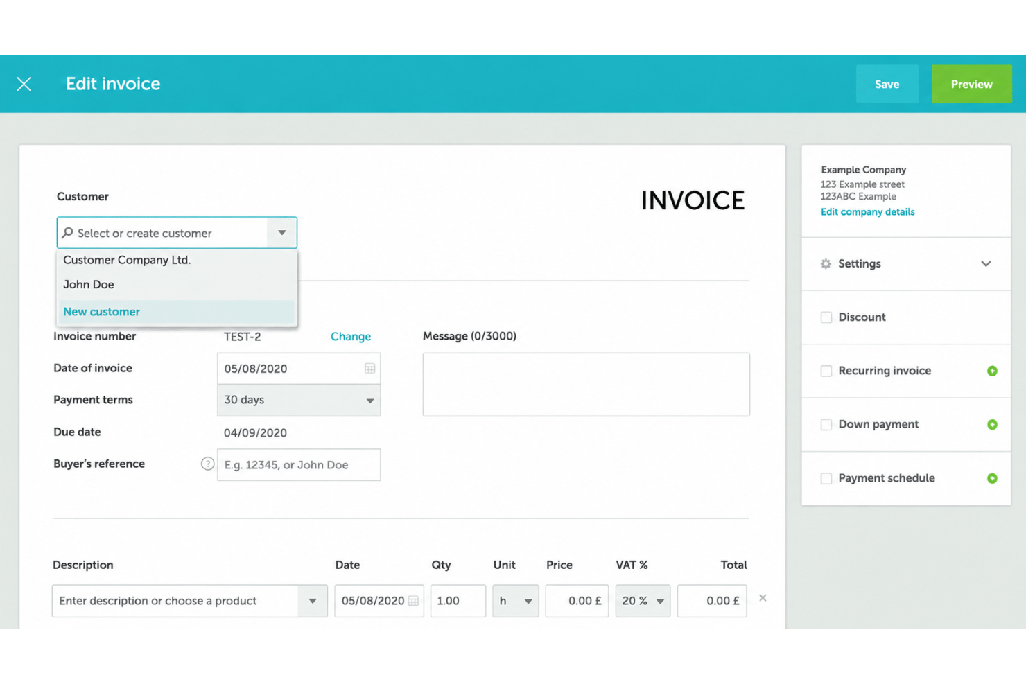Screen dimensions: 1026x684
Task: Click the help question mark beside Buyer's reference
Action: (207, 464)
